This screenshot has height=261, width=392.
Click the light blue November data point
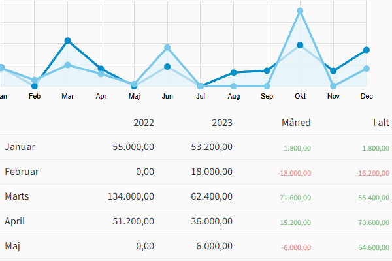pyautogui.click(x=333, y=85)
